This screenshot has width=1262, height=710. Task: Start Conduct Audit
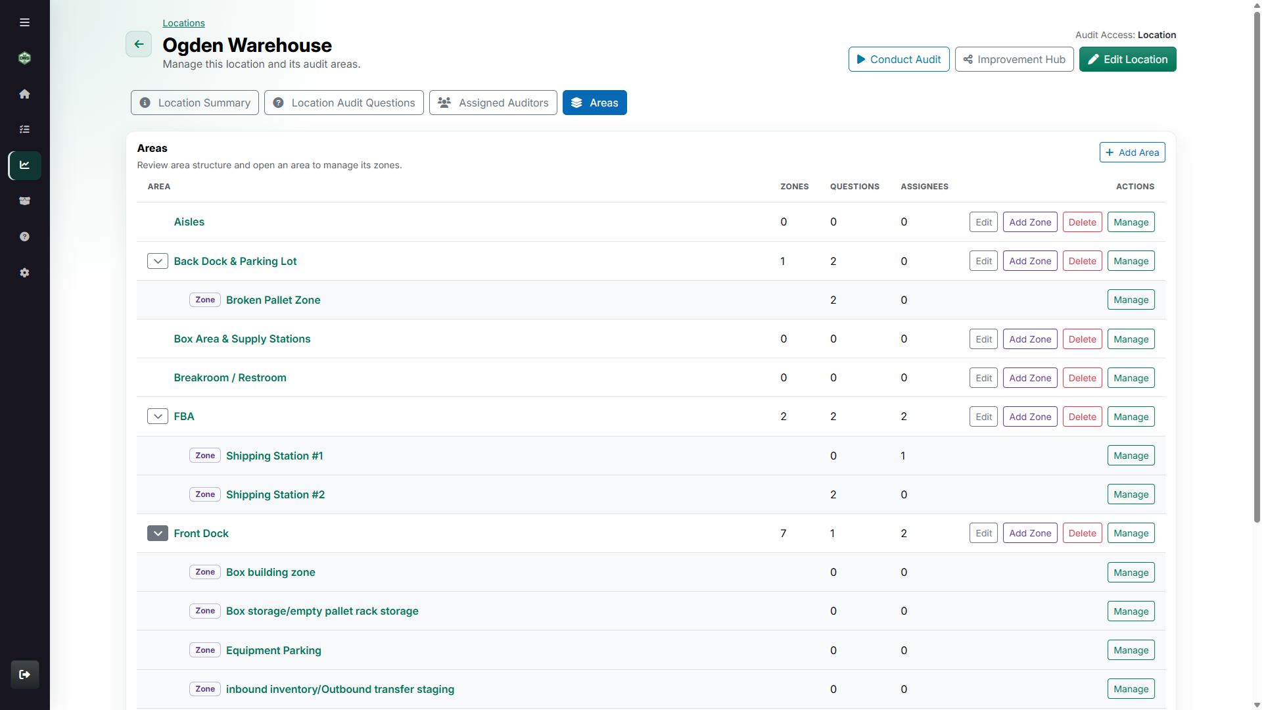(x=899, y=59)
